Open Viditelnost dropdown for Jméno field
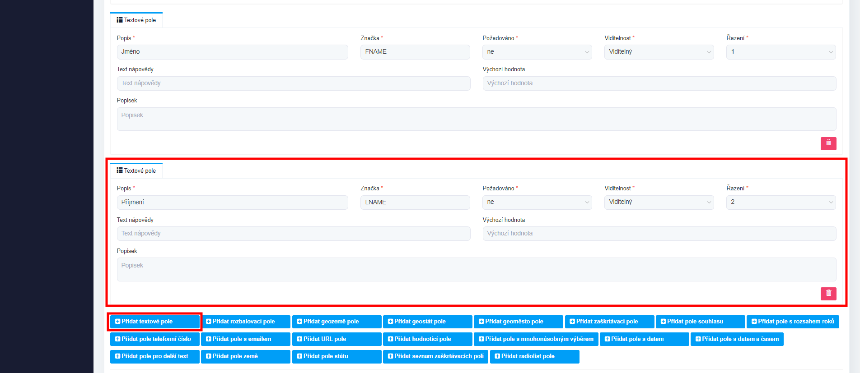The image size is (860, 373). [659, 52]
